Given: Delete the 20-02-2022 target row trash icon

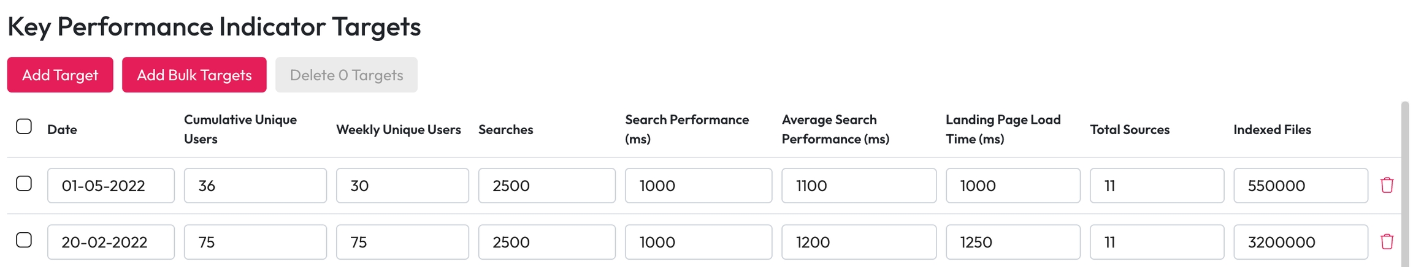Looking at the screenshot, I should [x=1387, y=241].
